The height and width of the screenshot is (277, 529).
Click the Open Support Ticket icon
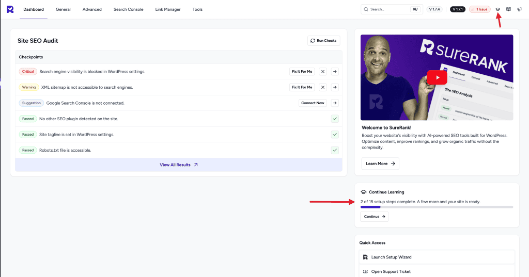pos(365,272)
